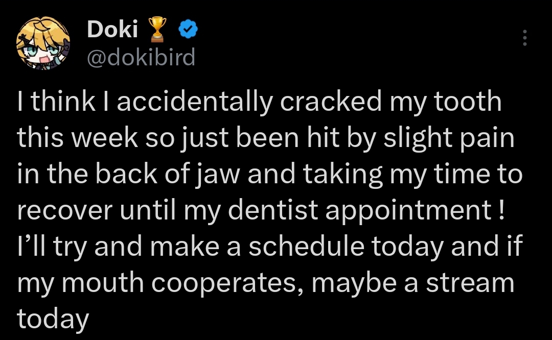Click the word 'cracked' in the tweet
The image size is (552, 340).
(x=331, y=101)
